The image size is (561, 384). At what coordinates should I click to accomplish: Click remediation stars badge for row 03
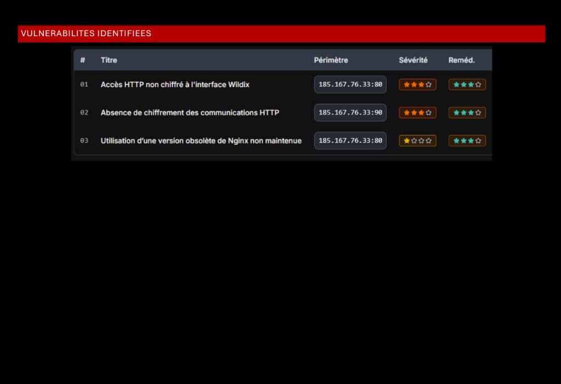coord(467,140)
